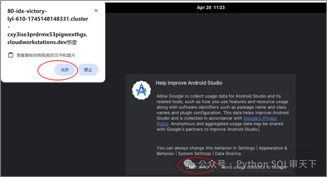Close the clipboard permission popup
The height and width of the screenshot is (177, 327).
pos(96,11)
